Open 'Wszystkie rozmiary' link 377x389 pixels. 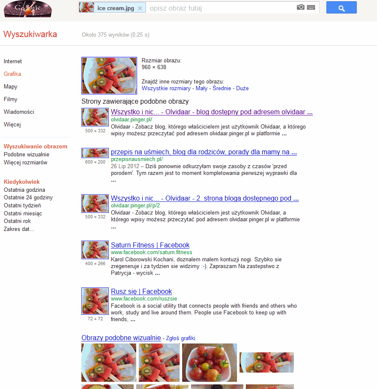[166, 89]
